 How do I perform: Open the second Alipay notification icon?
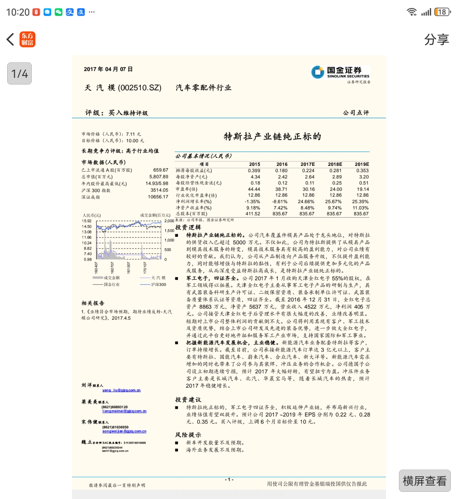(x=81, y=12)
